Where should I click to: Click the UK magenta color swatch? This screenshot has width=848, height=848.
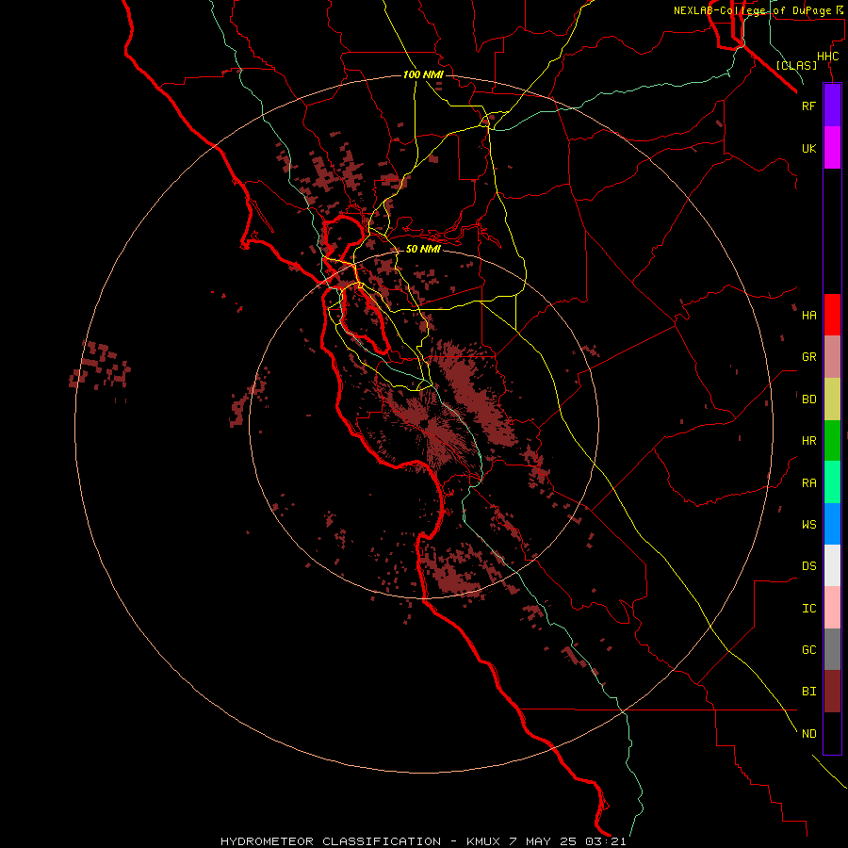[x=832, y=148]
